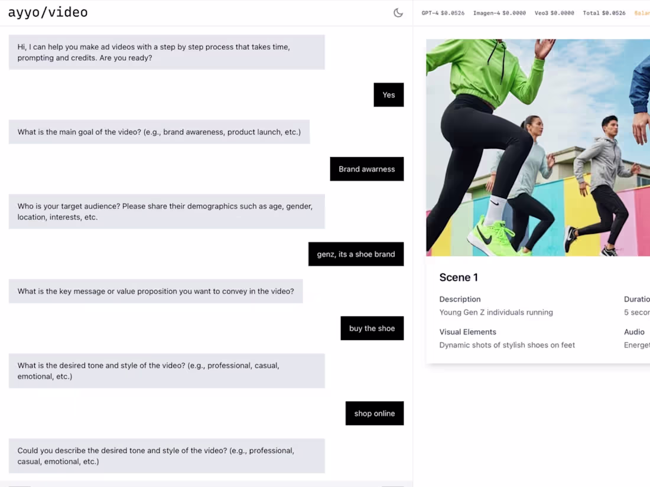Image resolution: width=650 pixels, height=487 pixels.
Task: Click the "buy the shoe" reply bubble
Action: click(372, 329)
